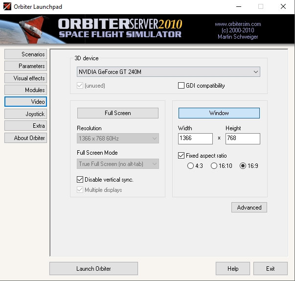The width and height of the screenshot is (295, 281).
Task: Open the disabled Resolution dropdown
Action: coord(118,139)
